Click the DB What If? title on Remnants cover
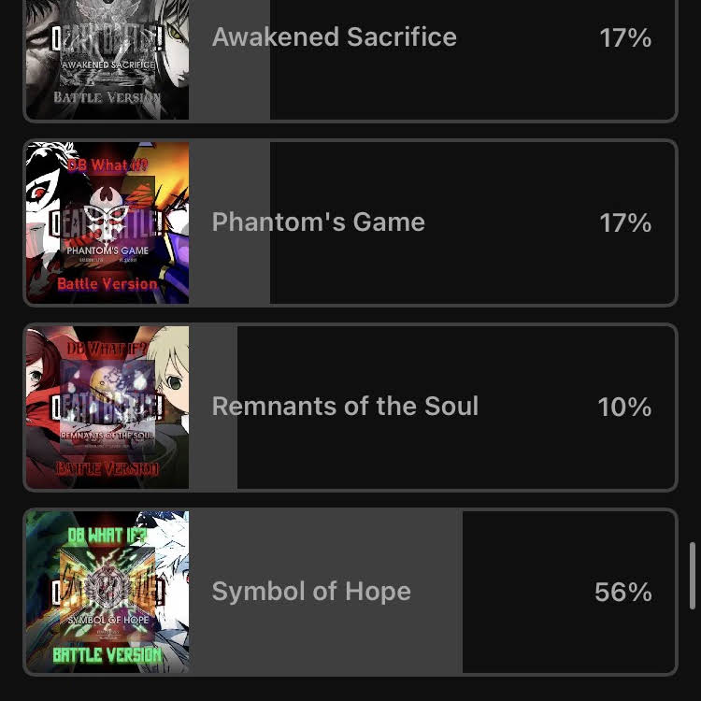 click(x=107, y=349)
